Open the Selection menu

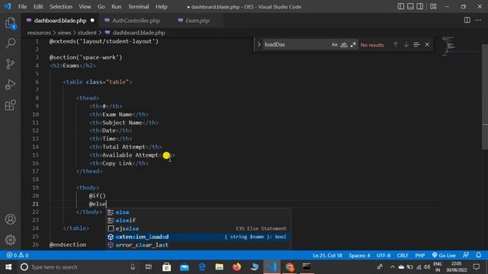[61, 7]
